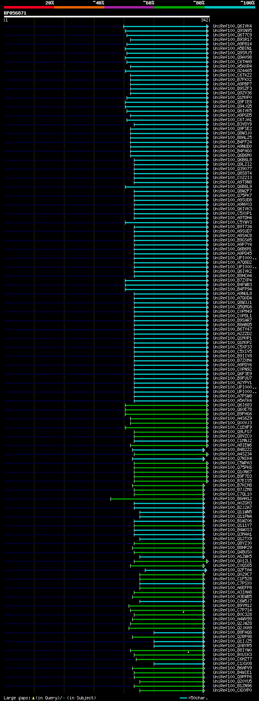Open hit UniRef100_Q6T7C9
The height and width of the screenshot is (701, 259).
(x=232, y=35)
